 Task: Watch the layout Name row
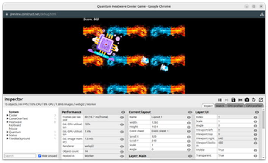pos(189,118)
